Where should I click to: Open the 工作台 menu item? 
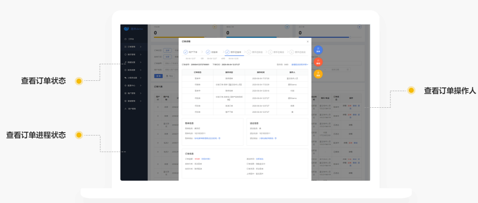tap(131, 39)
